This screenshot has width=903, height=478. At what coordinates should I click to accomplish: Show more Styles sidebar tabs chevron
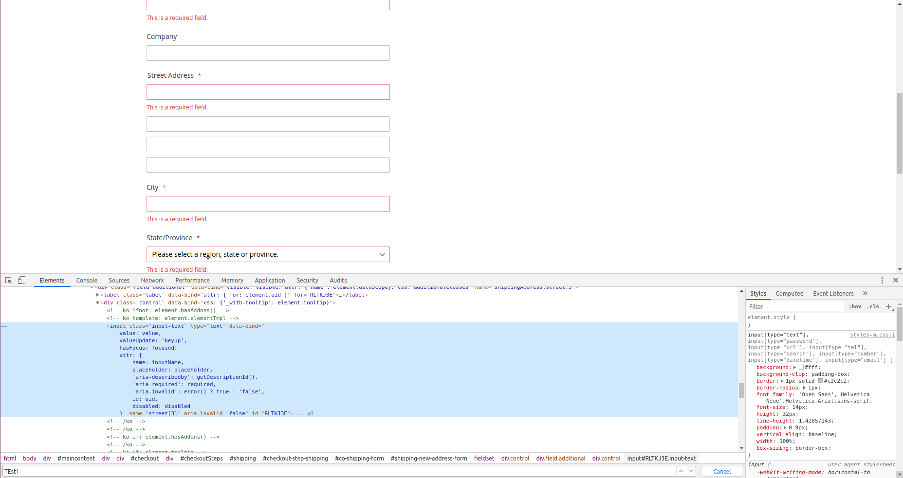coord(865,293)
